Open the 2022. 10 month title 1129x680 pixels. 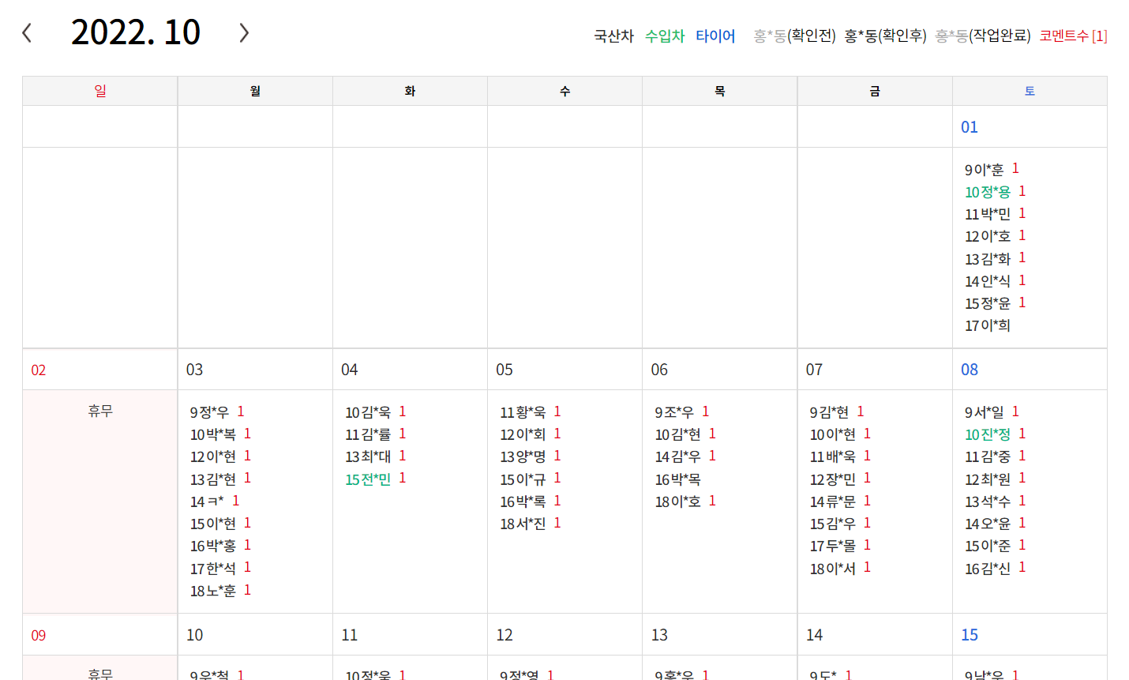point(136,33)
